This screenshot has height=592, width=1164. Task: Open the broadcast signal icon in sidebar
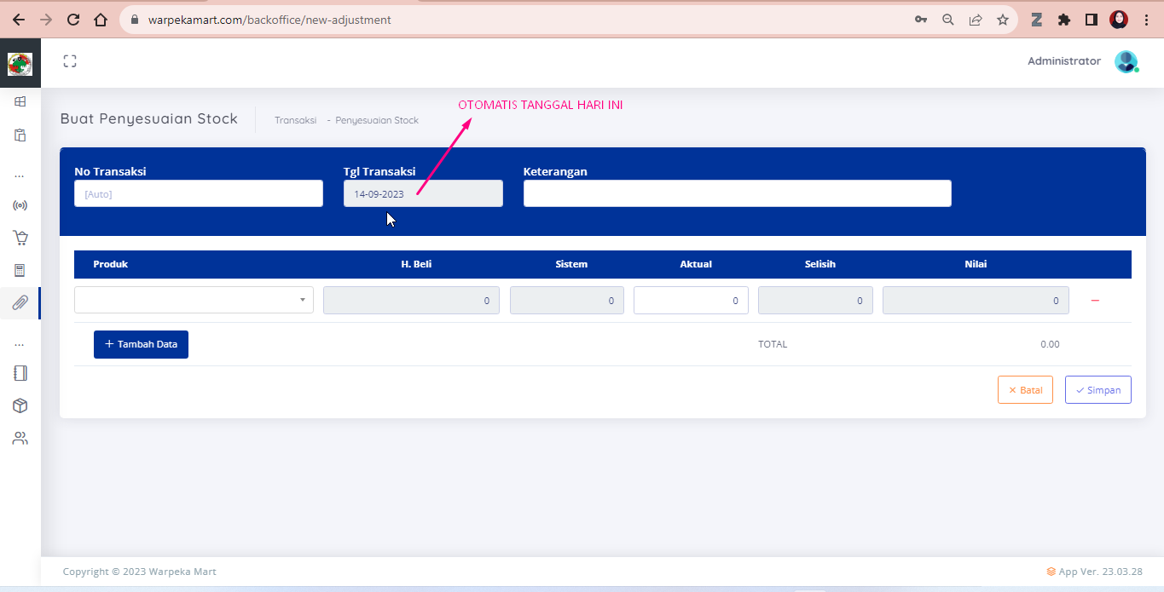[x=20, y=205]
